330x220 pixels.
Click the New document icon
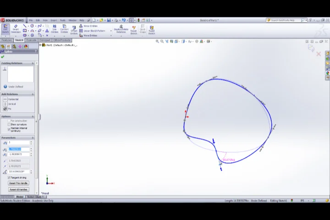(94, 20)
